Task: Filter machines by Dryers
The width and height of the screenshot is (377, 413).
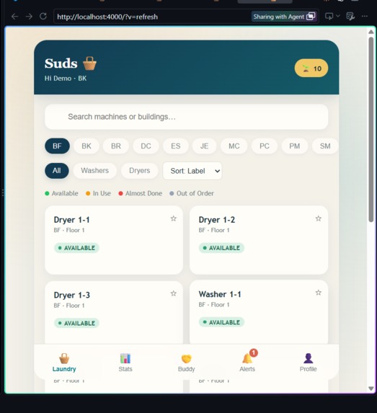Action: [140, 171]
